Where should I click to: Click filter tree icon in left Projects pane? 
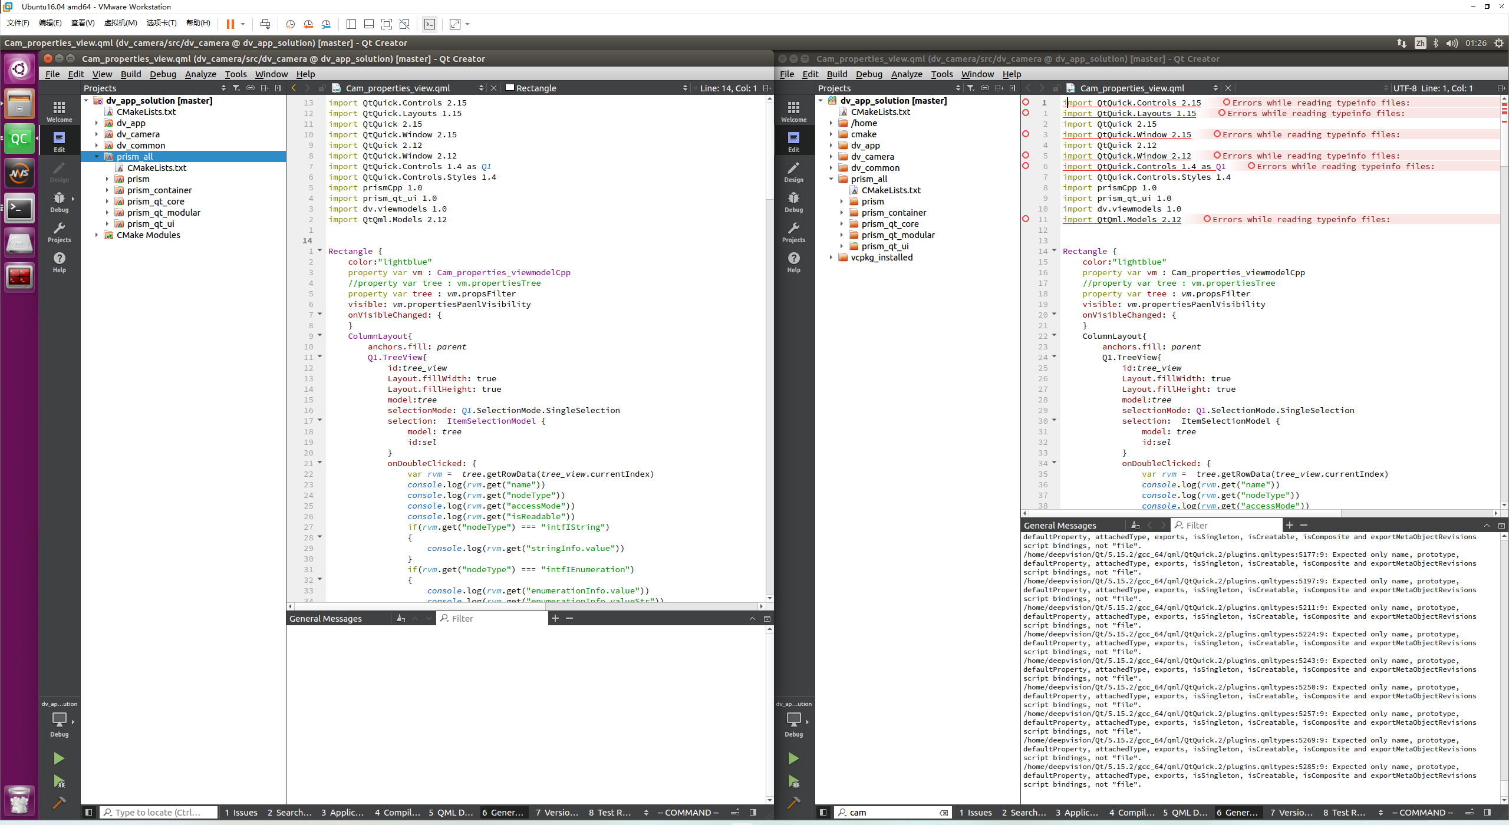point(236,88)
